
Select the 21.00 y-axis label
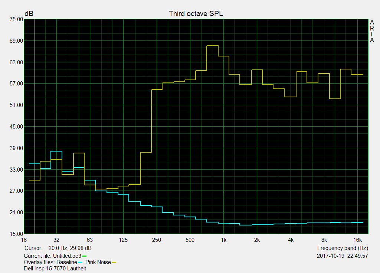(x=16, y=212)
